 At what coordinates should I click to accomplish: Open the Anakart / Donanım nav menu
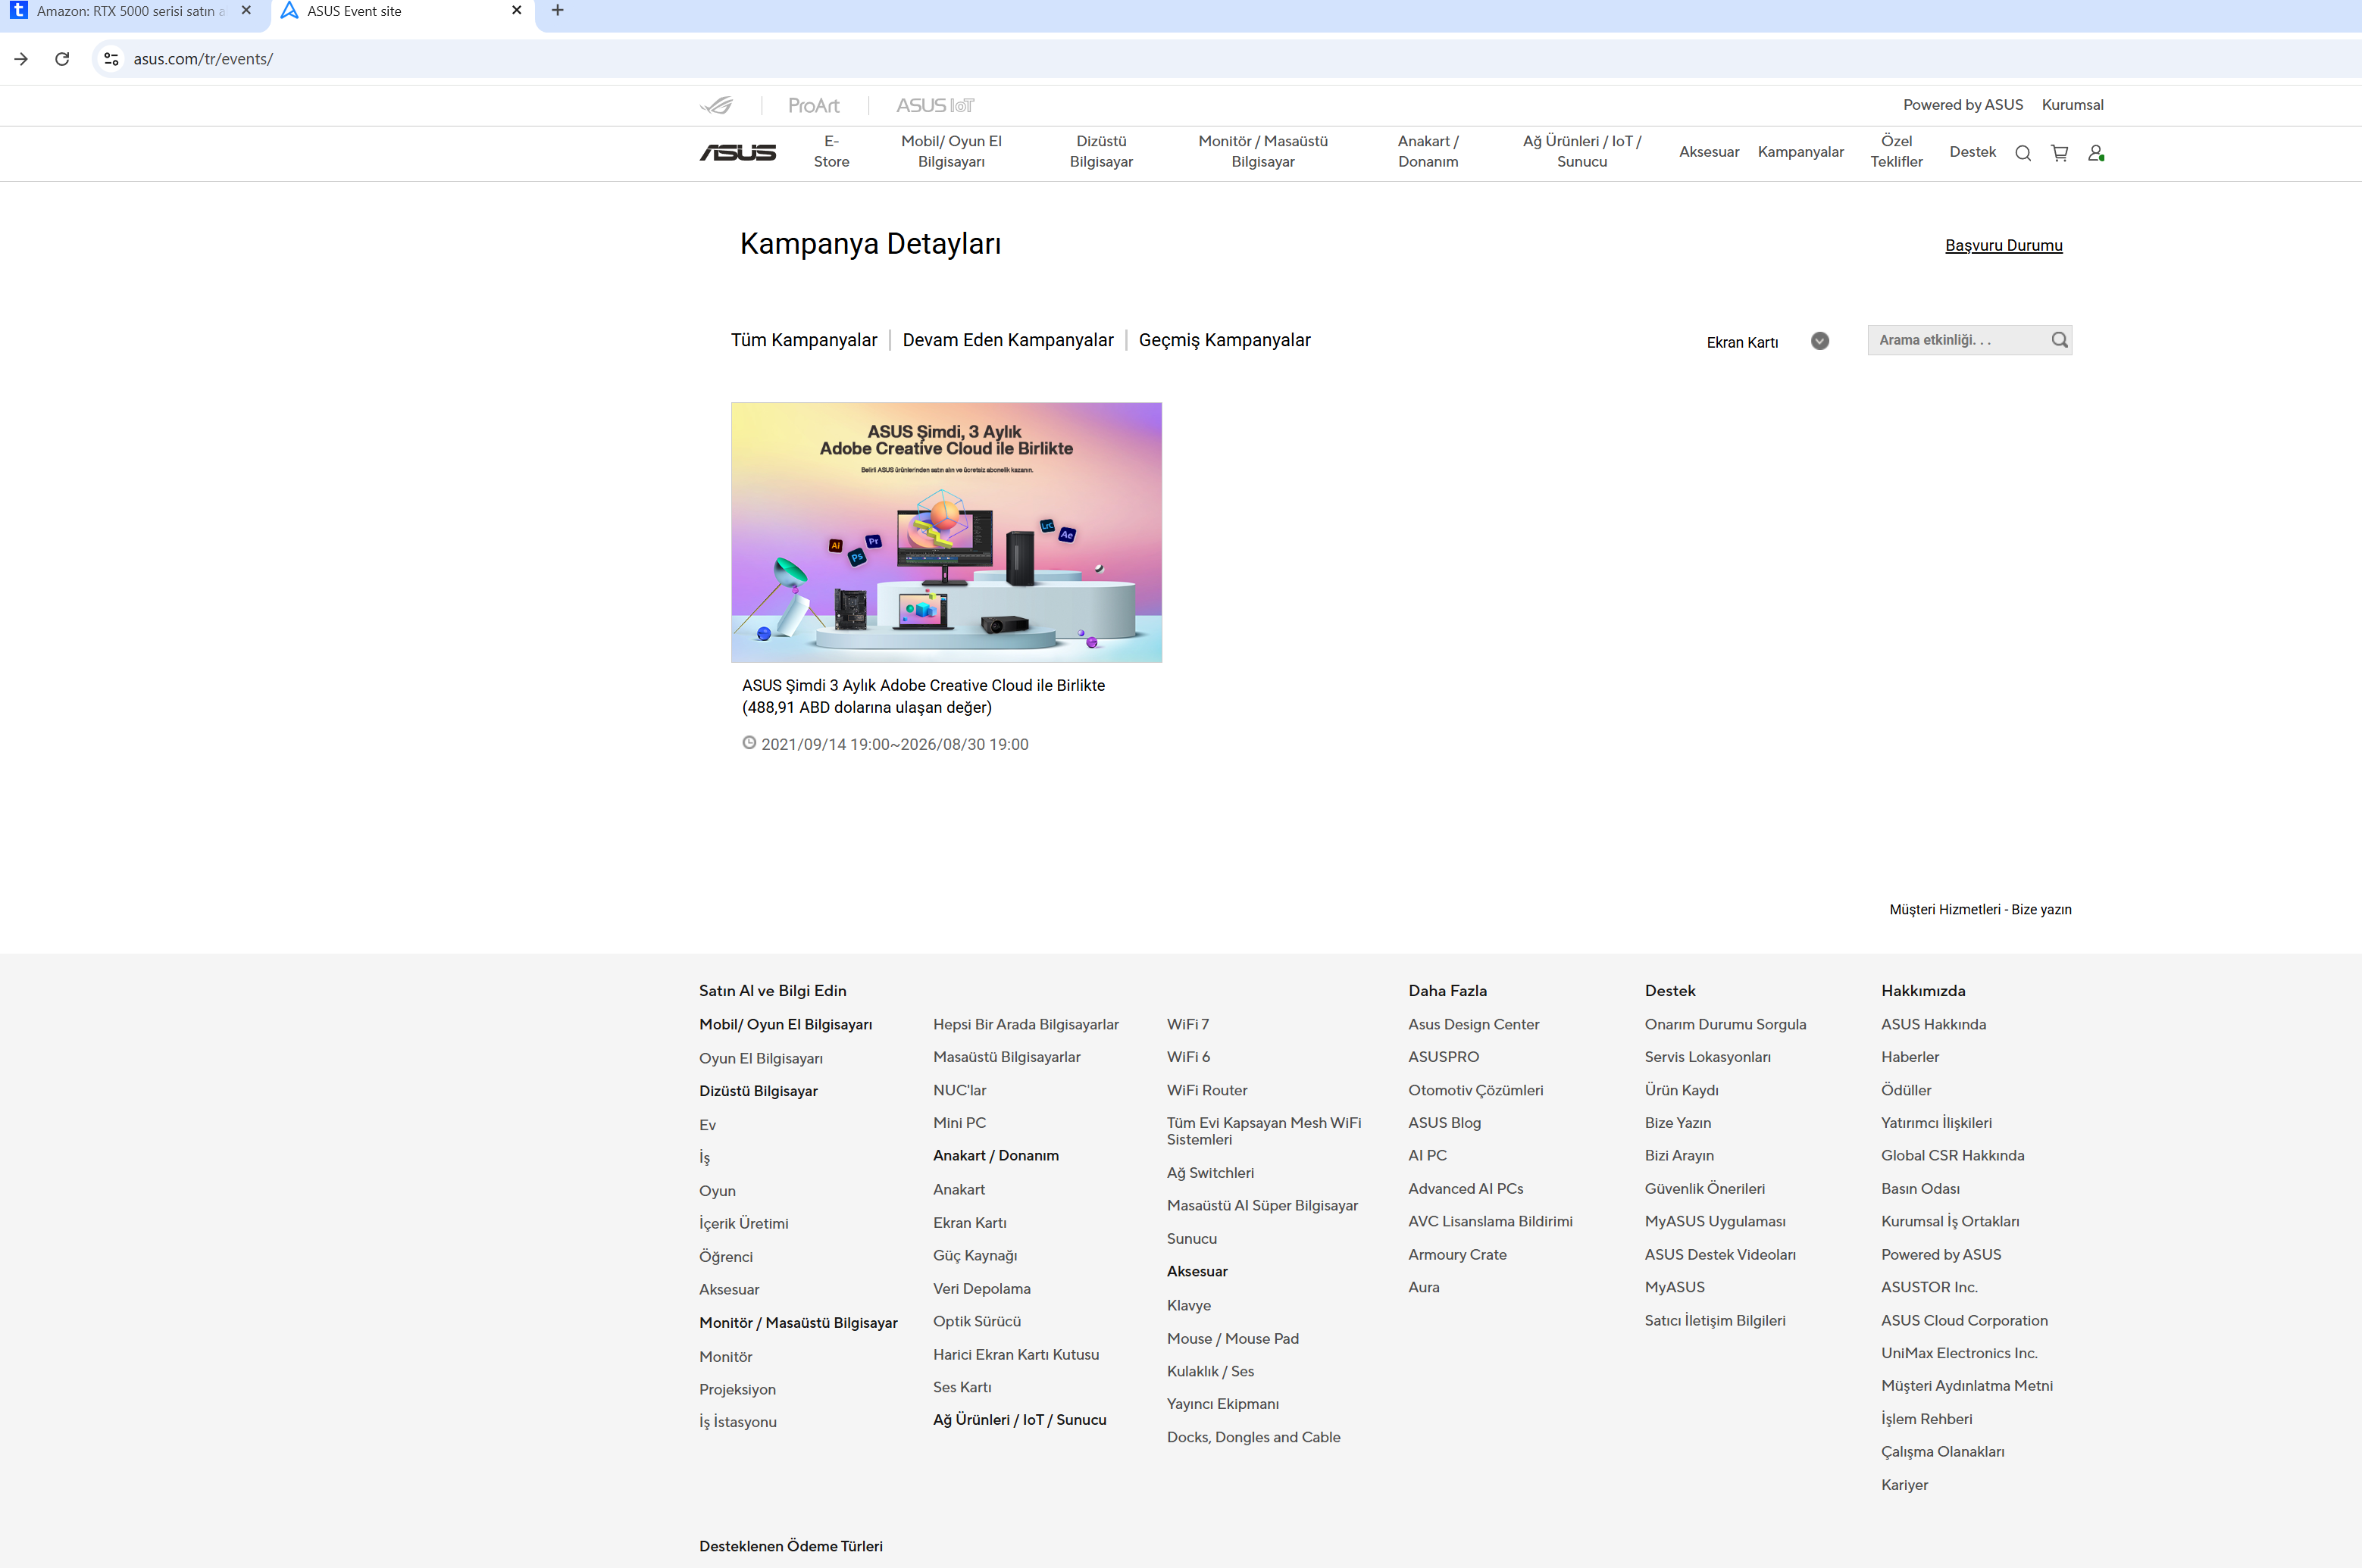click(x=1428, y=152)
